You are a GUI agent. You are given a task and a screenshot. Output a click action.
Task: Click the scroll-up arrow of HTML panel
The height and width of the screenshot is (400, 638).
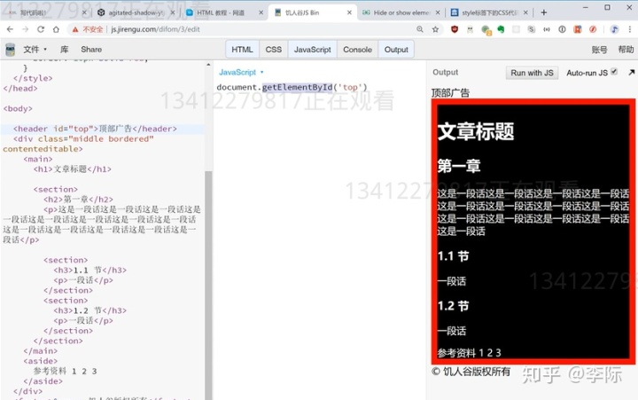tap(208, 65)
